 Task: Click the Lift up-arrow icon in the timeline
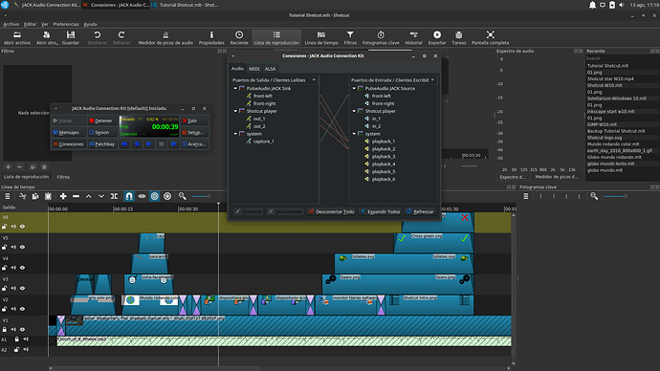(x=88, y=196)
